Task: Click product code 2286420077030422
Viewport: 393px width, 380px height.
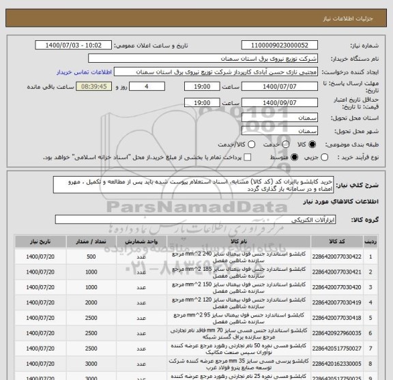Action: (x=336, y=257)
